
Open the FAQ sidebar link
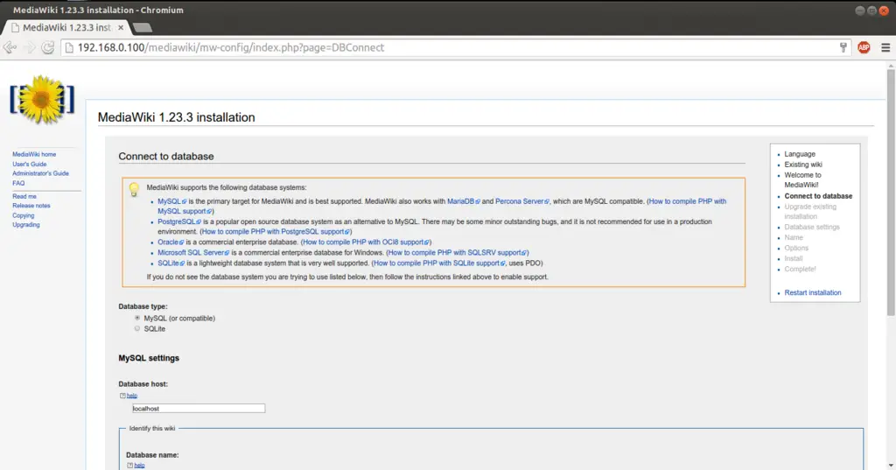click(19, 183)
